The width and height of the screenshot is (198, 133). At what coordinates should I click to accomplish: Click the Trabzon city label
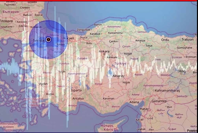(x=188, y=39)
